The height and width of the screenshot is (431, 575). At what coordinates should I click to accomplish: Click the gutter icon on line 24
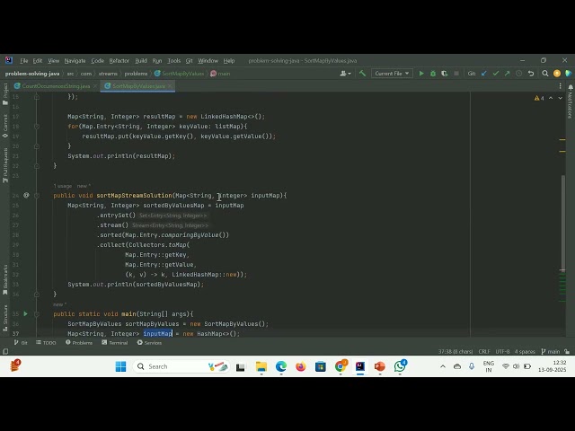click(x=26, y=196)
